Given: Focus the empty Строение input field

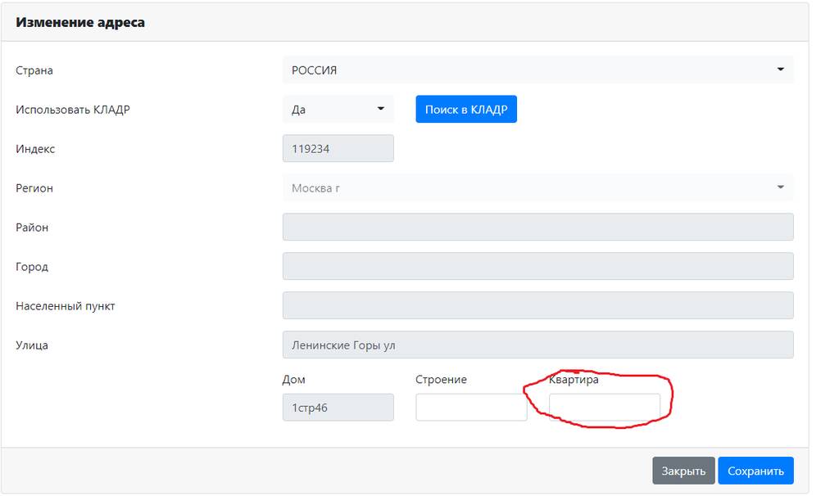Looking at the screenshot, I should 471,408.
